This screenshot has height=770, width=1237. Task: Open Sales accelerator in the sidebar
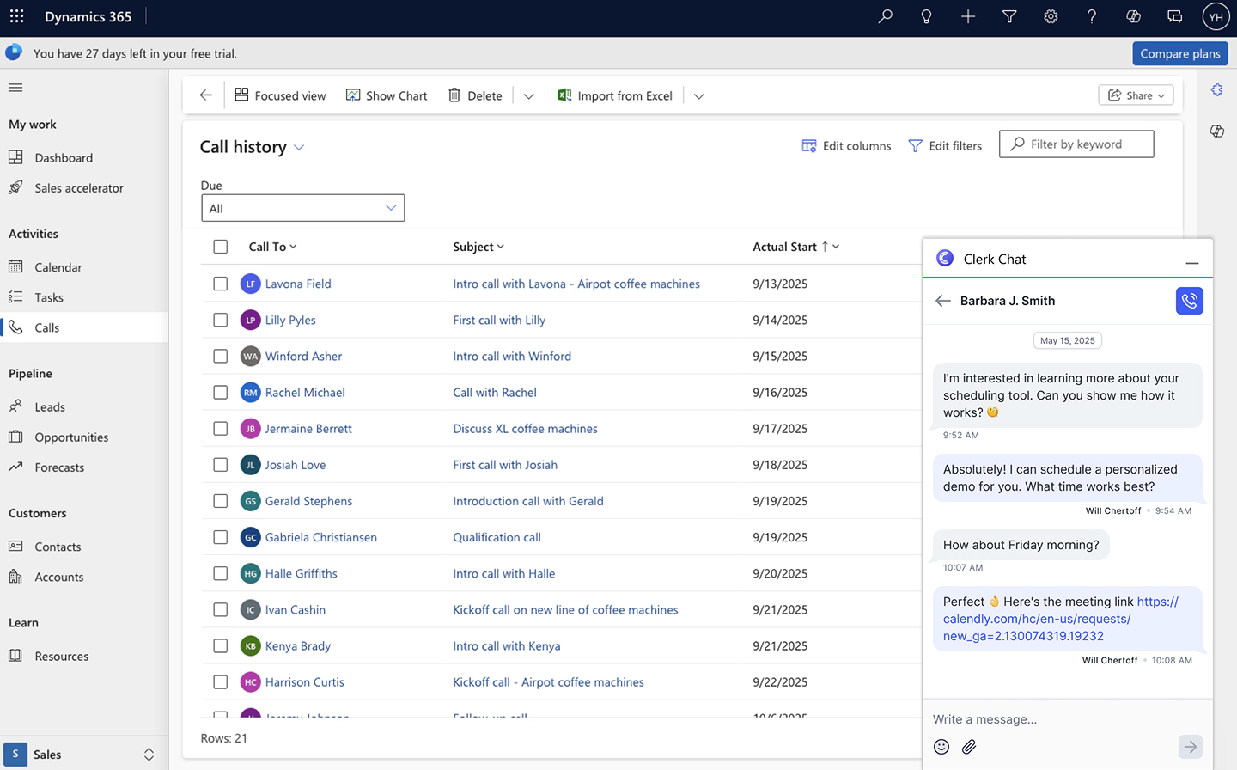pos(78,188)
